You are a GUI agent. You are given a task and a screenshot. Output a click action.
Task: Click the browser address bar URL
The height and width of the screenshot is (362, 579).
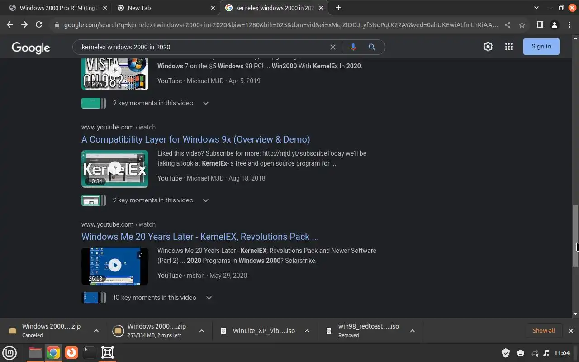coord(281,25)
